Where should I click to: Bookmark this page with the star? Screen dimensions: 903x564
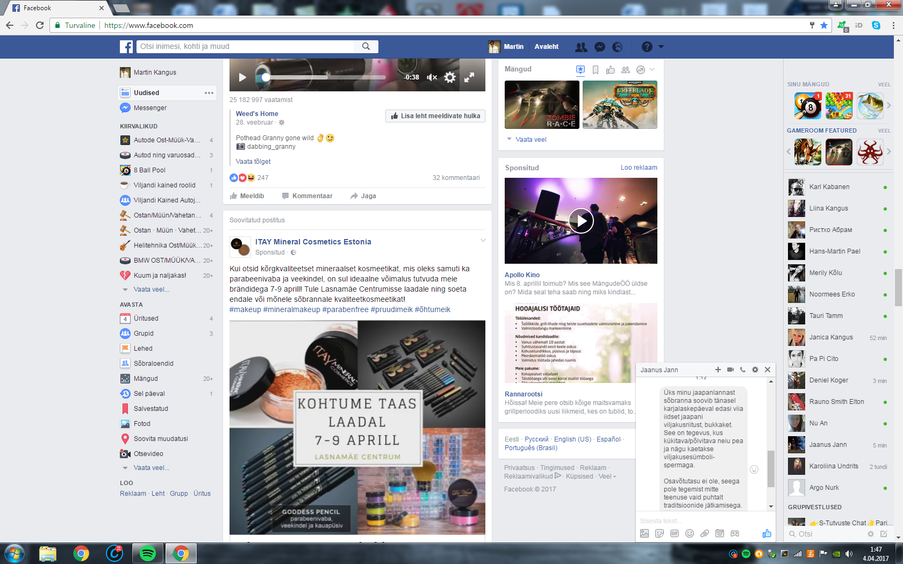824,25
